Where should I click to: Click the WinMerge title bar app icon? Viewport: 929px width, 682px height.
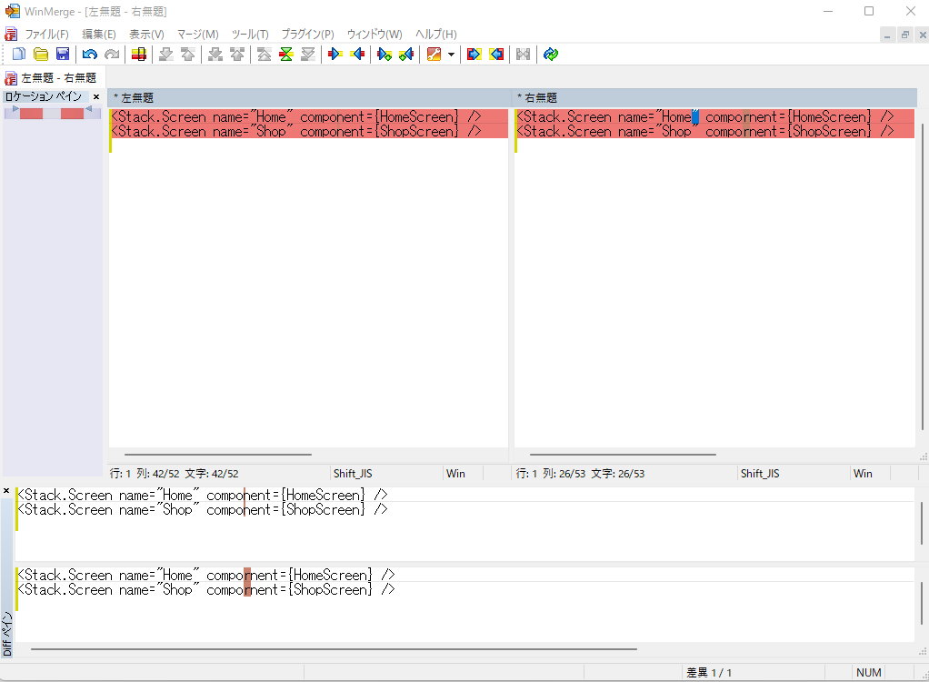tap(12, 11)
